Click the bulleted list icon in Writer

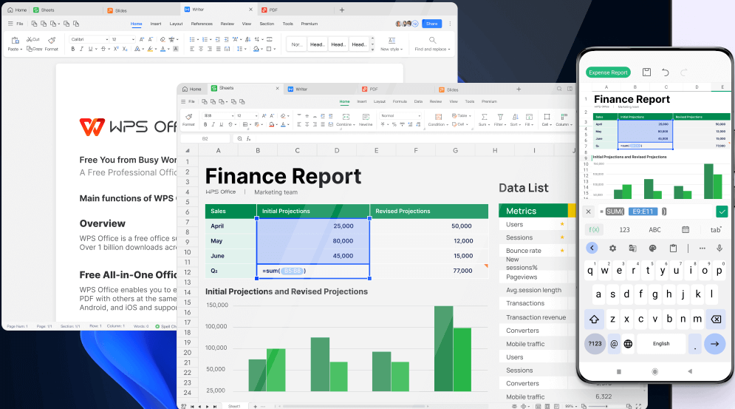coord(192,39)
